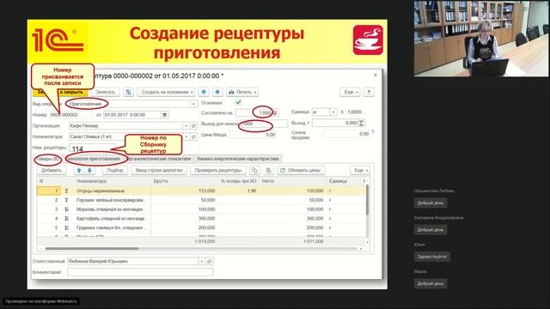Click the Записать button
The image size is (550, 309).
105,92
